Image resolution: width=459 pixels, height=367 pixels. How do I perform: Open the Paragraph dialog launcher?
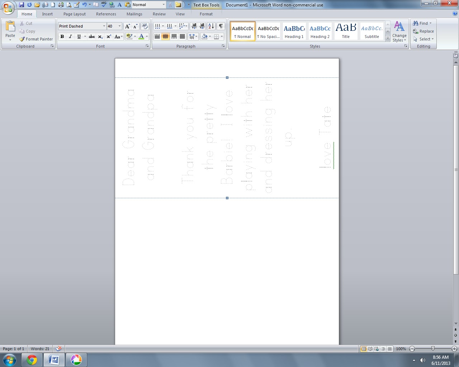pos(223,46)
